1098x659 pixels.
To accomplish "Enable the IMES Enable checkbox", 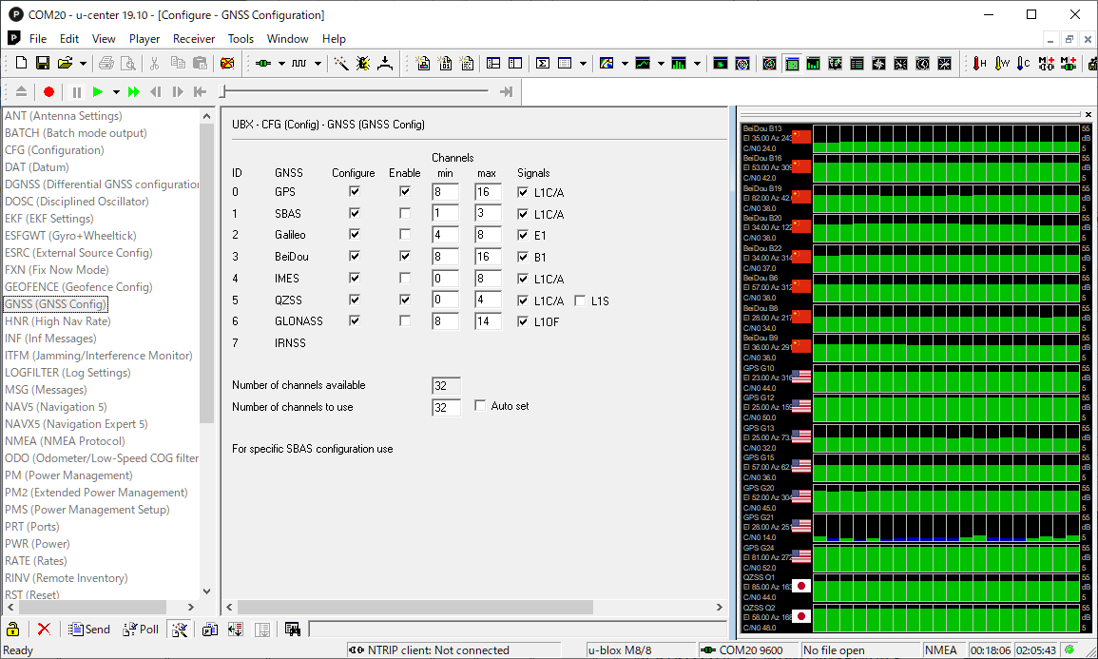I will tap(405, 278).
